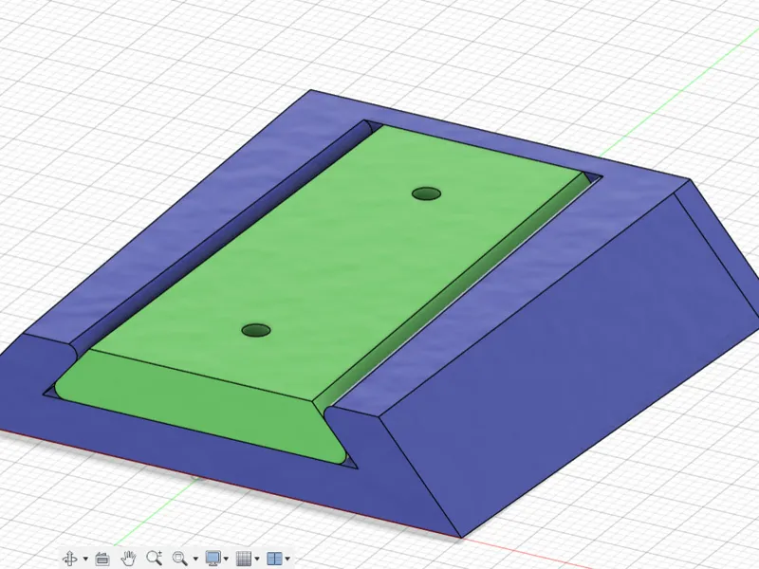Activate the Pan hand tool

tap(128, 558)
